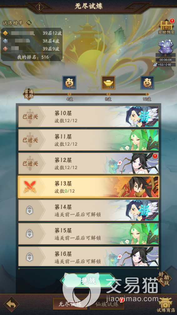Tap the exclamation info icon at top

(x=39, y=7)
